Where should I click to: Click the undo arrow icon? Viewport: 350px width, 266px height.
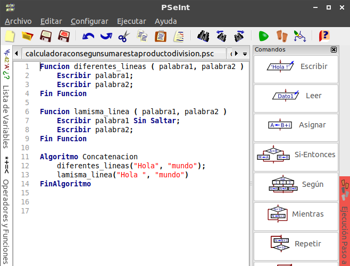pos(88,36)
